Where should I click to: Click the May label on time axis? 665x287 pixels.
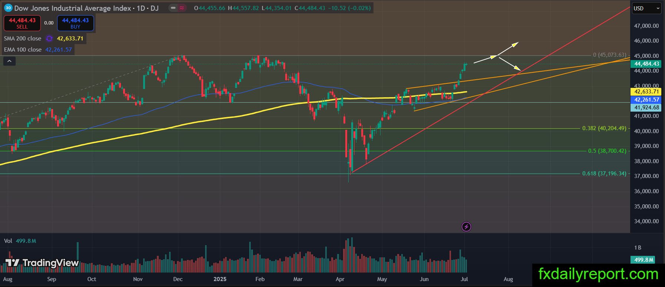point(382,279)
